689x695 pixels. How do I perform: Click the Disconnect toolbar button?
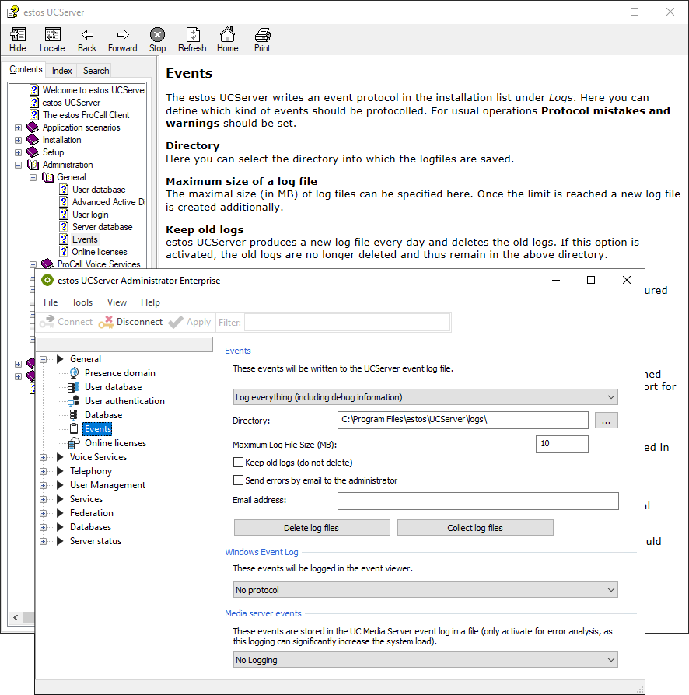pyautogui.click(x=131, y=322)
